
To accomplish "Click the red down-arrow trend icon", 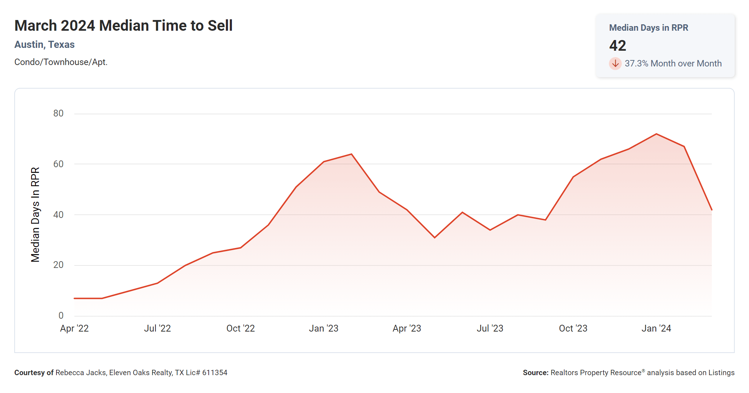I will 615,64.
